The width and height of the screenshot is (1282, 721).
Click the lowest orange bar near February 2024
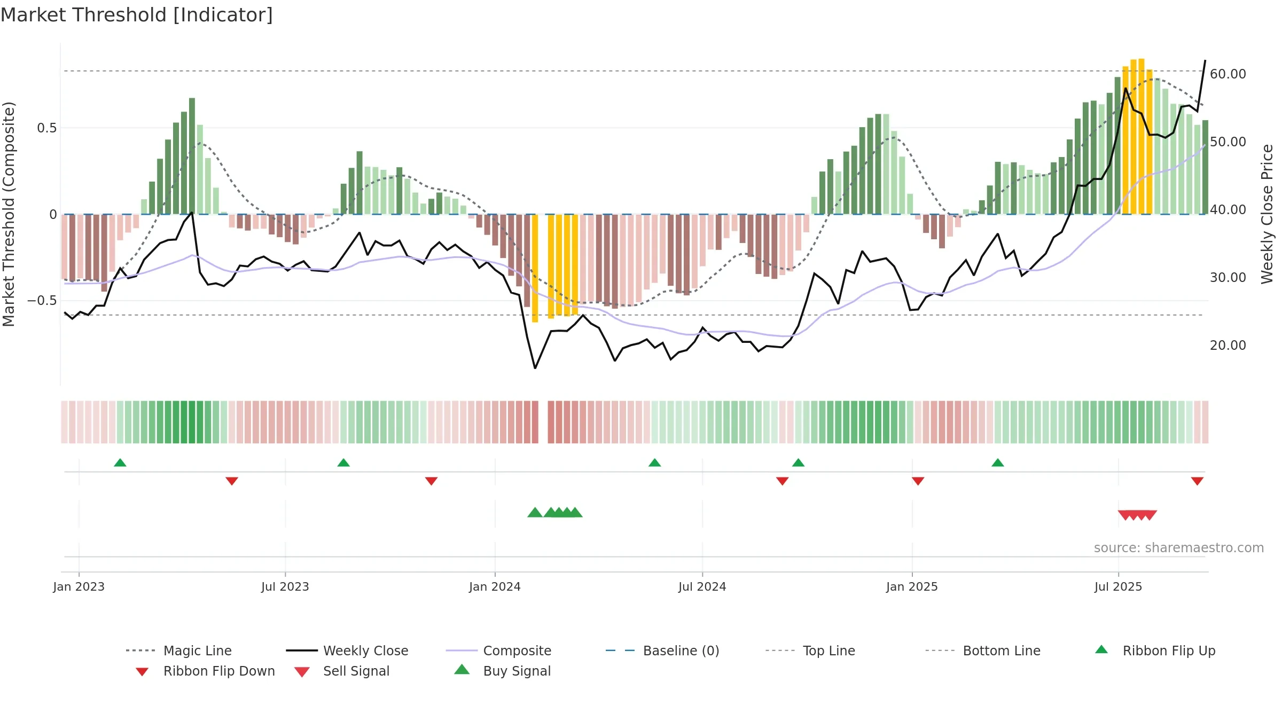click(x=535, y=268)
